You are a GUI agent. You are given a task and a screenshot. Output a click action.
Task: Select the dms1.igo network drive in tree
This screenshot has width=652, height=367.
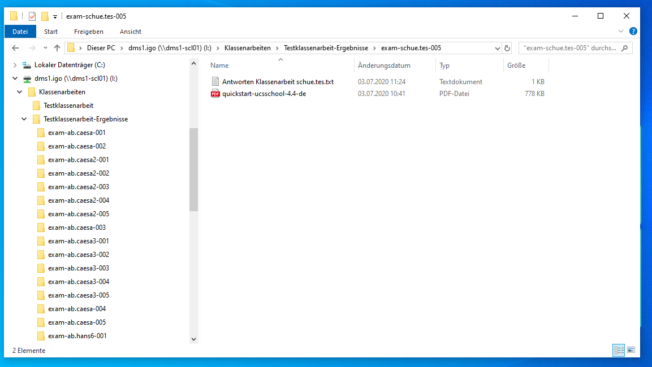[76, 78]
